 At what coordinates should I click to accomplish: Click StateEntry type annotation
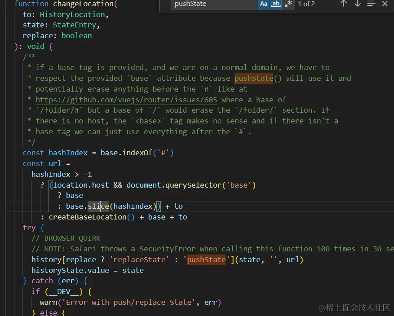[75, 25]
